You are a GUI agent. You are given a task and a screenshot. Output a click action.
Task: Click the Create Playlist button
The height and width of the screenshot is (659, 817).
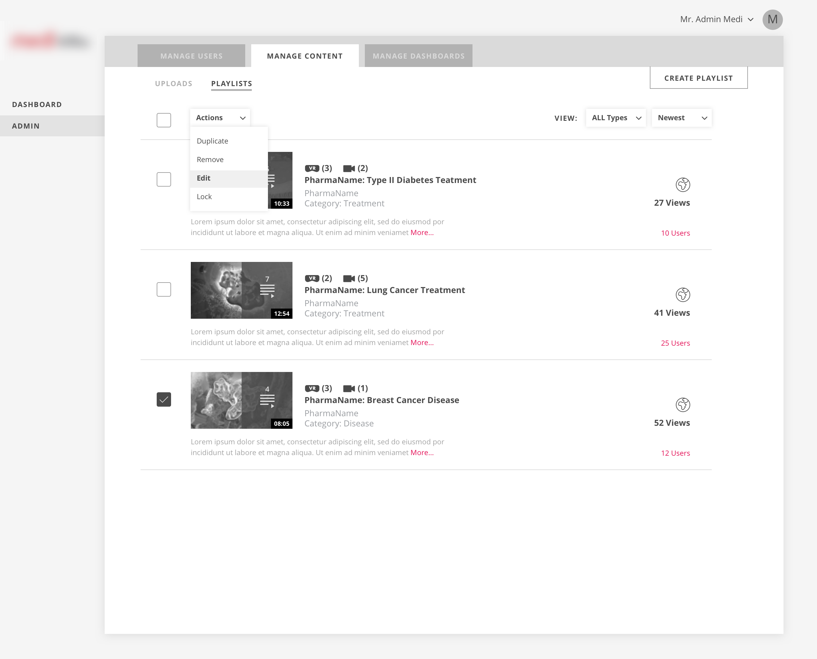pyautogui.click(x=699, y=78)
